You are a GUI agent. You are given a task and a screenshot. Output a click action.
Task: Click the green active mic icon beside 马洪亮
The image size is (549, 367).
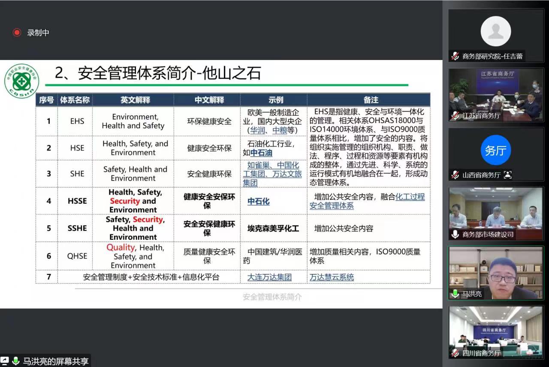click(x=455, y=294)
